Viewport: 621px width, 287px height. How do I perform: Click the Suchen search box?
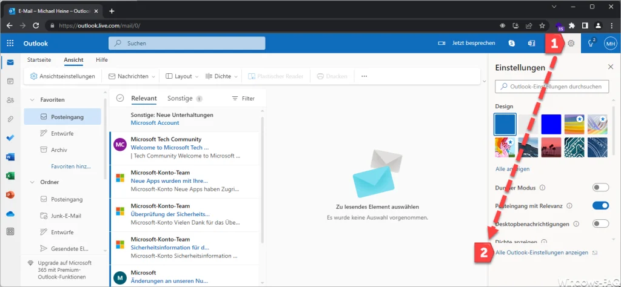point(187,44)
